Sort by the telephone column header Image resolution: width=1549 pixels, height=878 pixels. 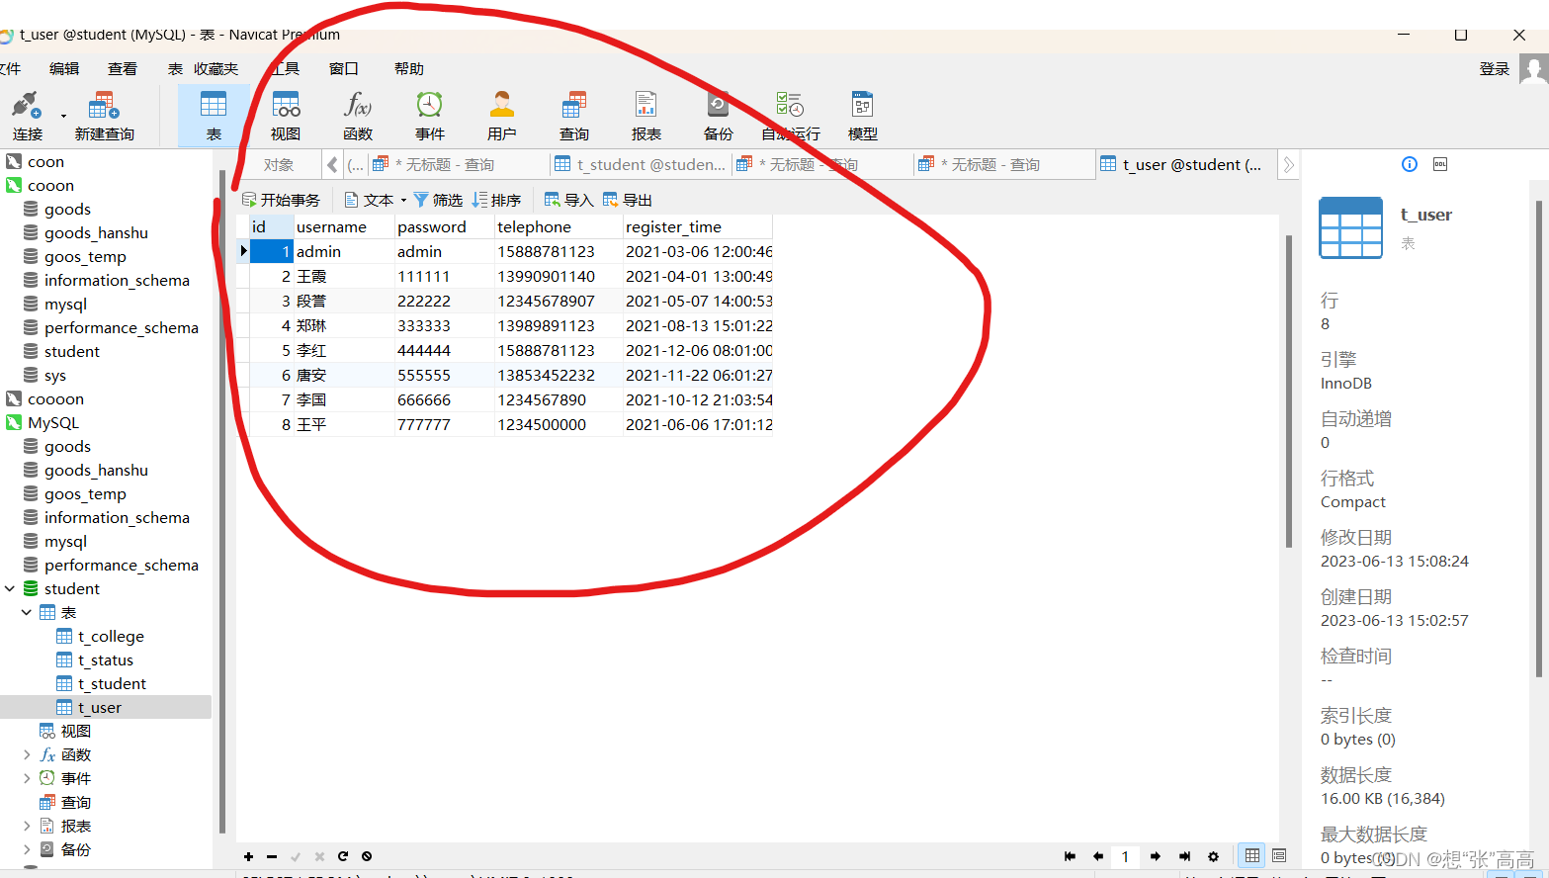[558, 226]
